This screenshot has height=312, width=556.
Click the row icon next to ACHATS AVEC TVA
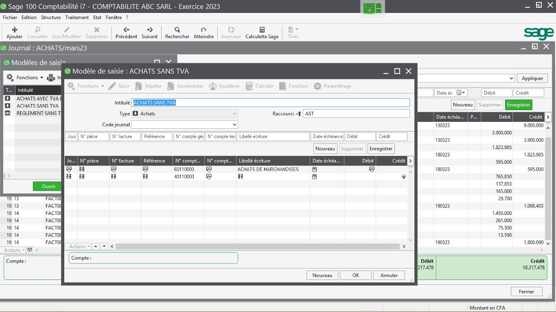(x=7, y=98)
